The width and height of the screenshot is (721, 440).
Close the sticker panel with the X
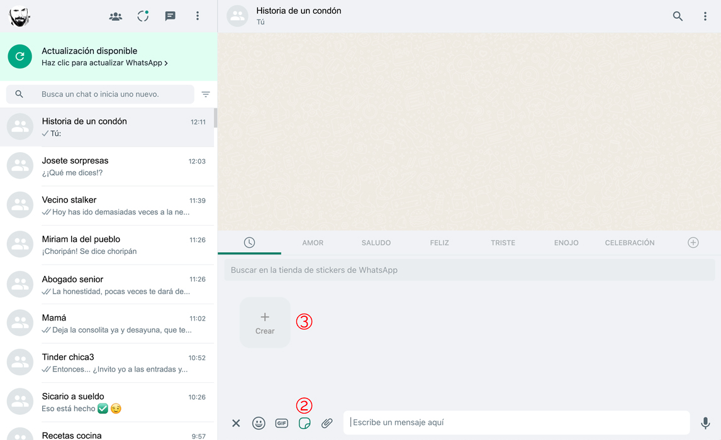pos(236,423)
